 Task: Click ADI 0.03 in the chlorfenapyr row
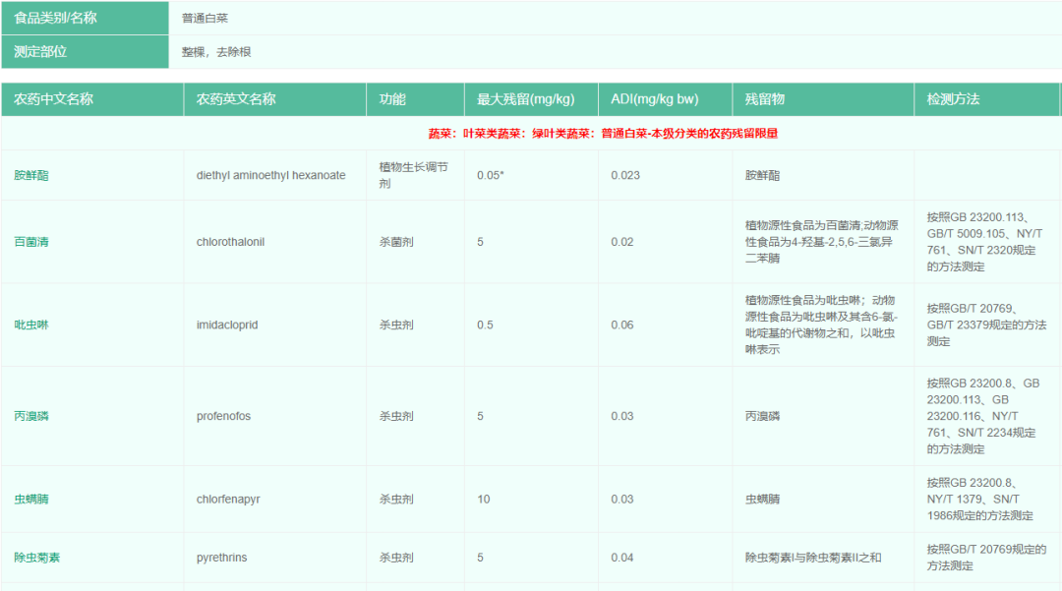coord(622,499)
